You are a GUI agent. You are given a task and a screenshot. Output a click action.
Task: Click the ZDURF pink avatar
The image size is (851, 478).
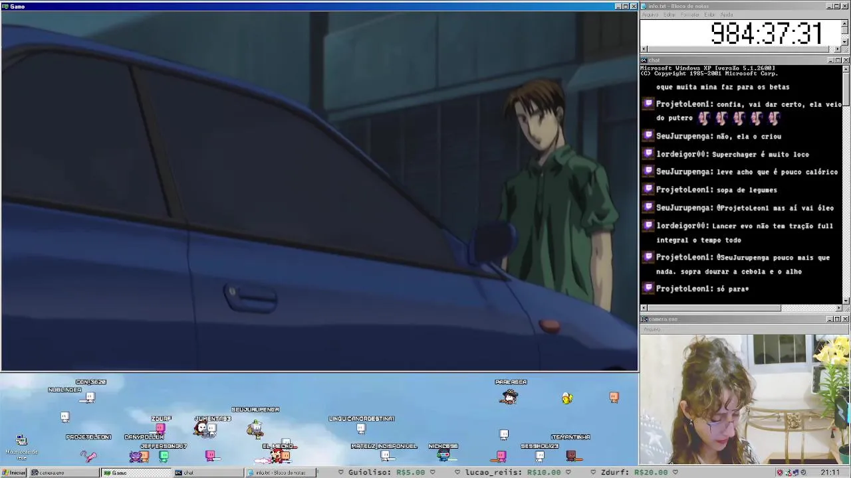(160, 429)
